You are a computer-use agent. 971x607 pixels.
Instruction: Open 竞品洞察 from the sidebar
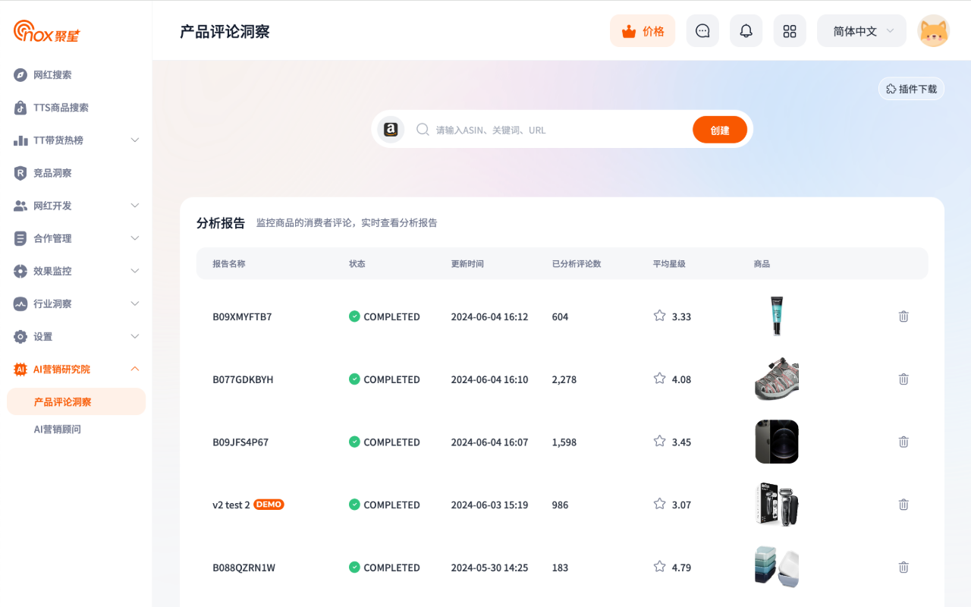tap(55, 172)
